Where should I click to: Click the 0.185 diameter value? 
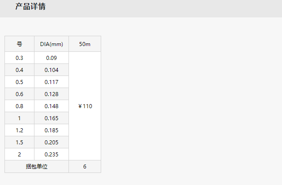tap(51, 130)
